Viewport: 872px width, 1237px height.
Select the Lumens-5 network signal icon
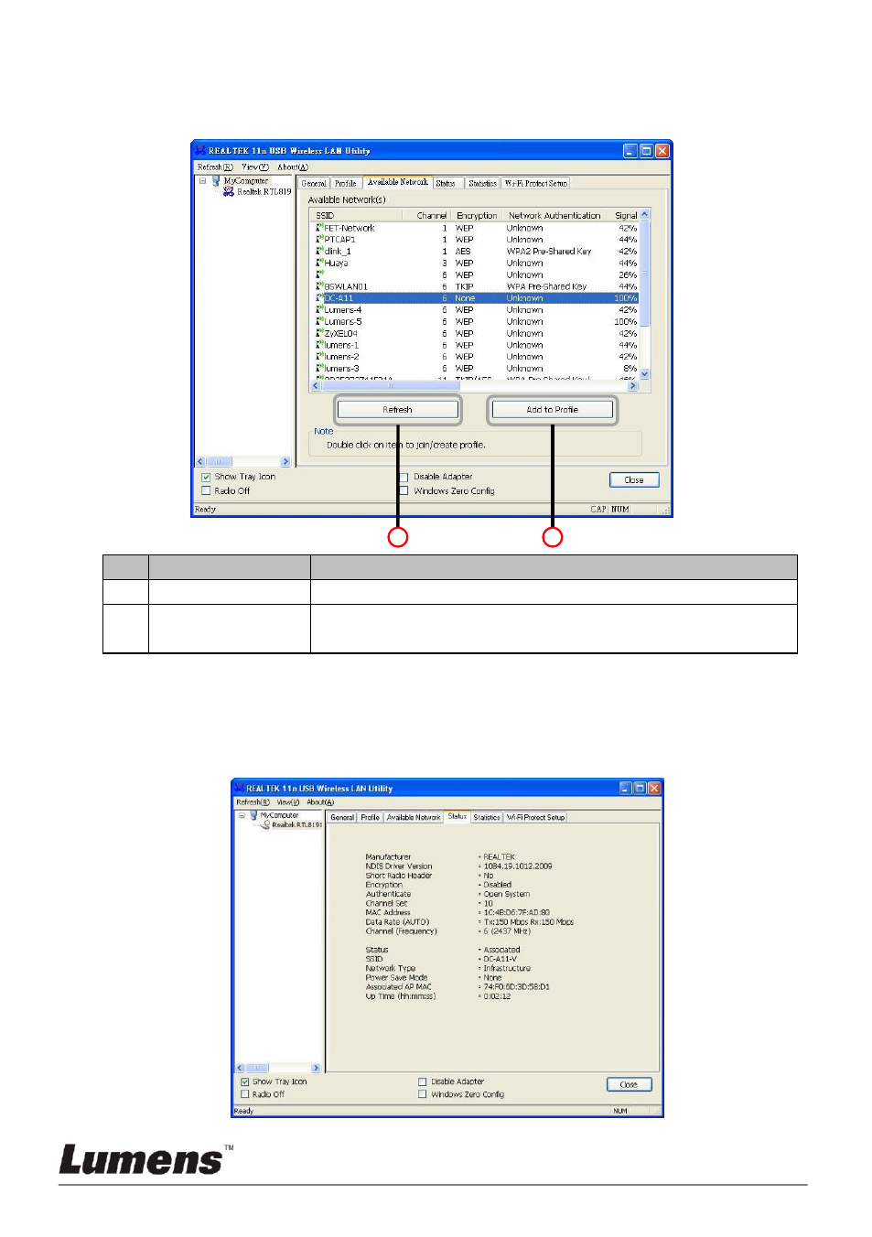click(x=319, y=321)
